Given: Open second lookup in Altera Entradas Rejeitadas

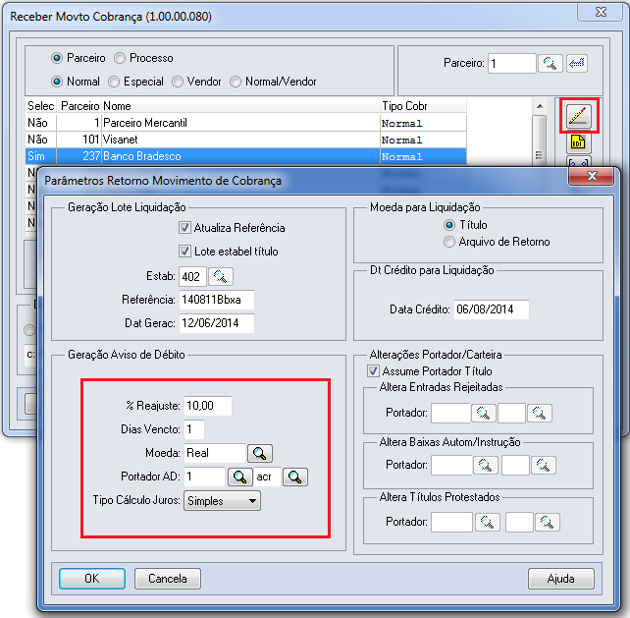Looking at the screenshot, I should point(539,414).
